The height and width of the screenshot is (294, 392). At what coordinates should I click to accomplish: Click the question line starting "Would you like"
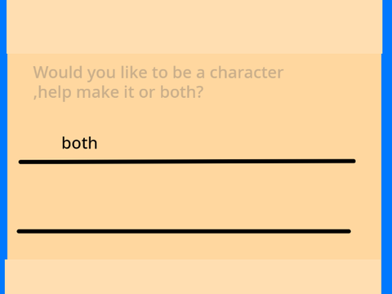(x=158, y=73)
